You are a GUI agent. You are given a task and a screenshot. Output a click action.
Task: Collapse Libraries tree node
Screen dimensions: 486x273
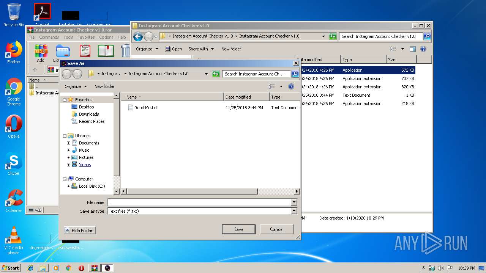coord(65,136)
